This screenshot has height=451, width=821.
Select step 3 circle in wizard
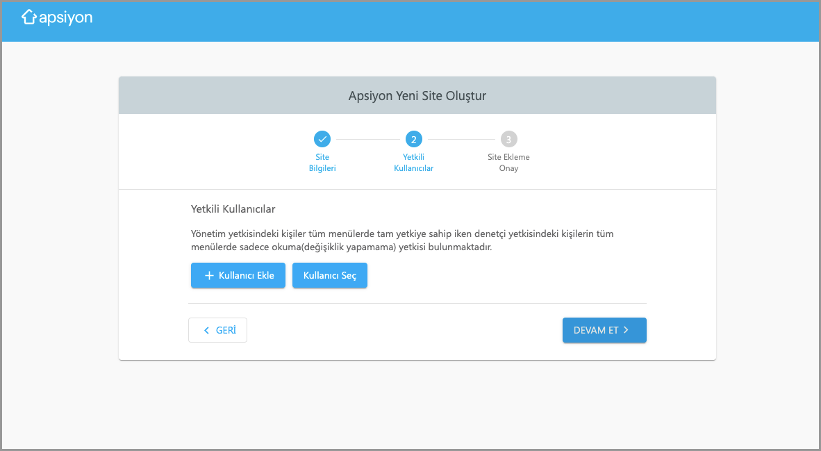[x=508, y=140]
